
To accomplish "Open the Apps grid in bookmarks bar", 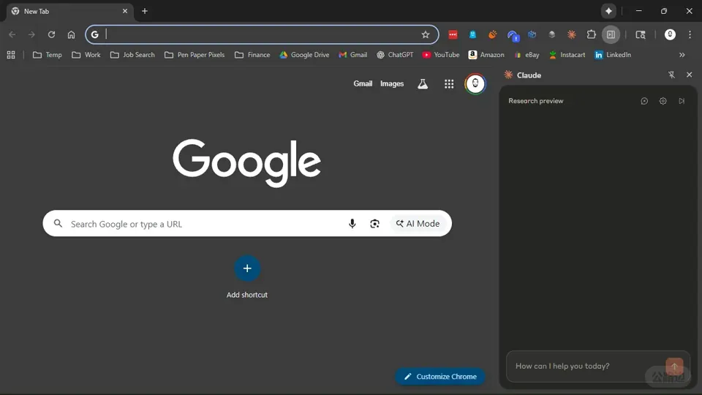I will (11, 55).
